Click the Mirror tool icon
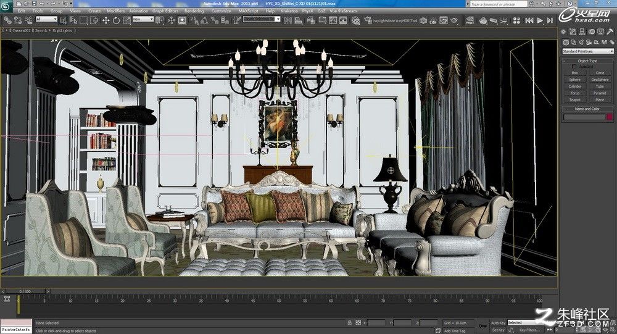The image size is (617, 334). 288,20
